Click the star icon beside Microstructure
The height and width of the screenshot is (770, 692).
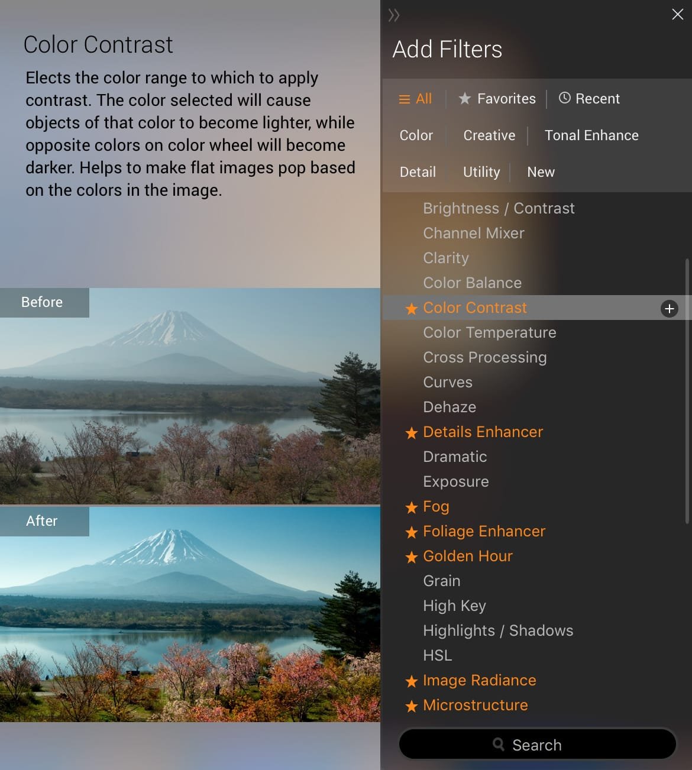coord(412,706)
